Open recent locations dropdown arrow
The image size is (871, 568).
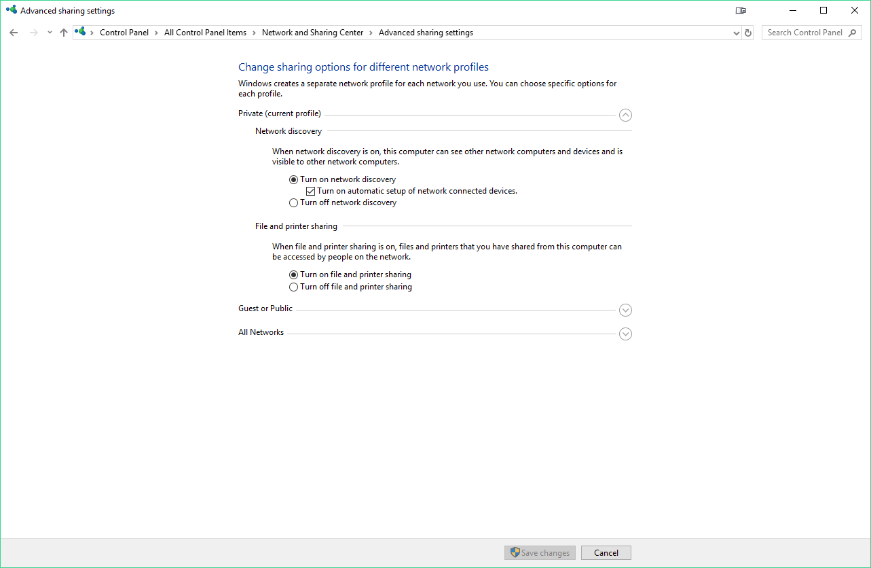tap(50, 33)
